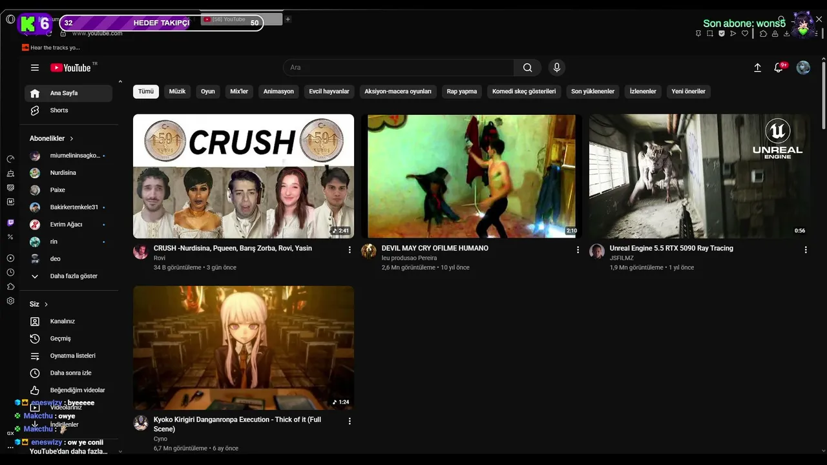Open options menu for Kyoko Kirigiri video

pos(350,421)
